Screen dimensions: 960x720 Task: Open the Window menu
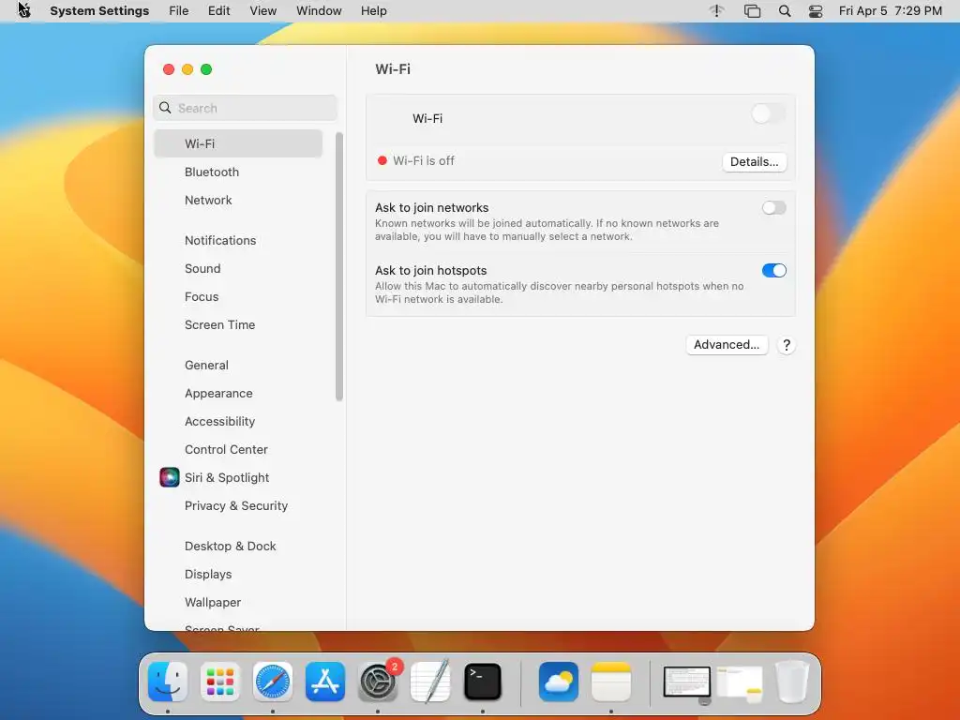tap(319, 11)
